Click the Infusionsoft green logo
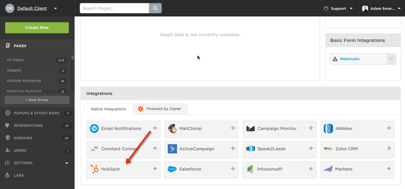 [x=250, y=169]
